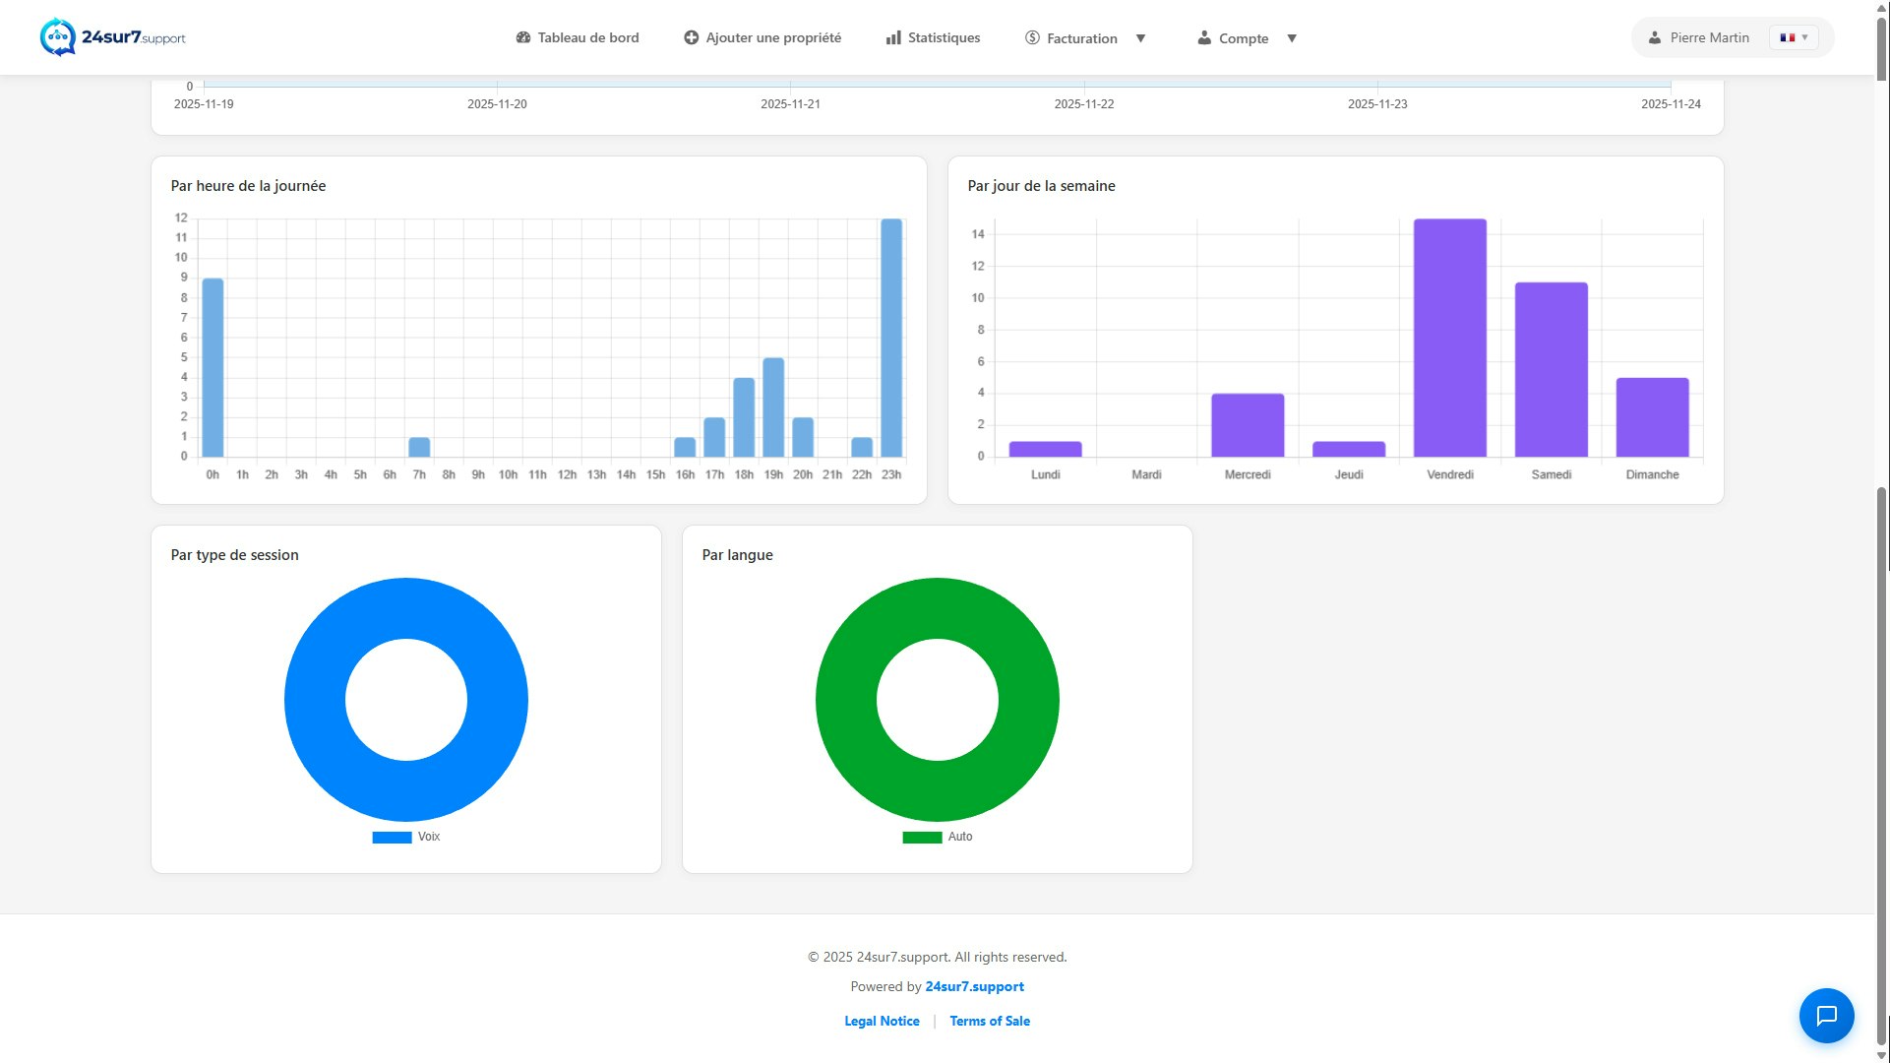Toggle the Auto legend entry

click(959, 837)
